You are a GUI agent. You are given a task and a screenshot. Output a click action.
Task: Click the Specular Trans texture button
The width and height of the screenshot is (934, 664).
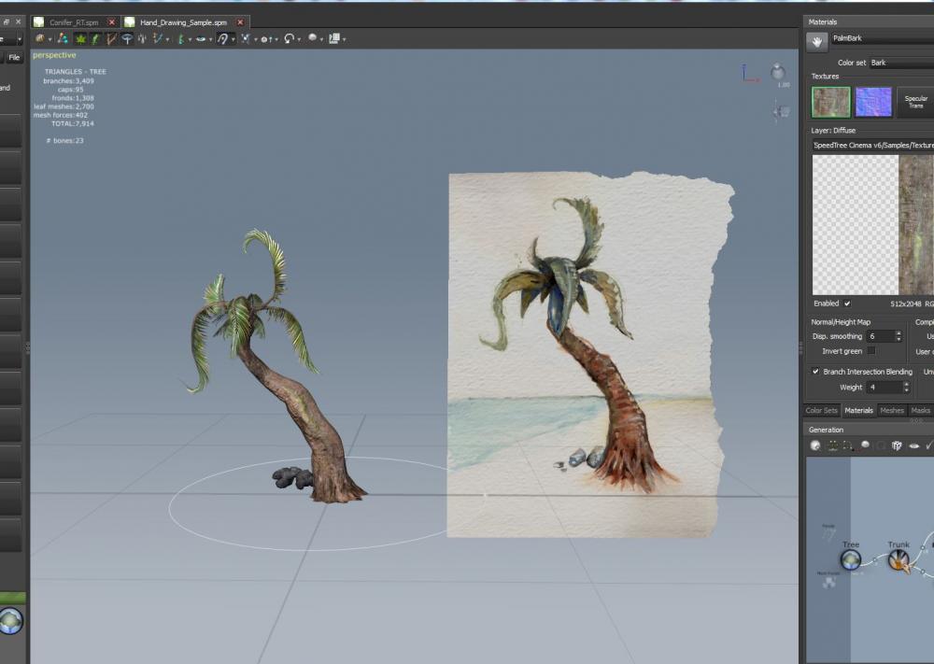click(x=915, y=102)
